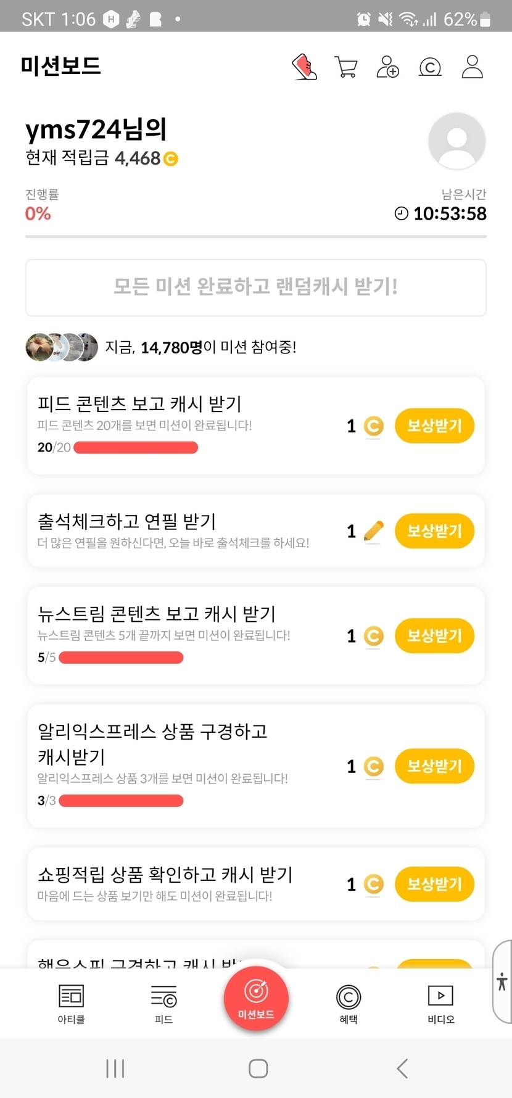Tap the accessibility figure side handle

pyautogui.click(x=502, y=981)
